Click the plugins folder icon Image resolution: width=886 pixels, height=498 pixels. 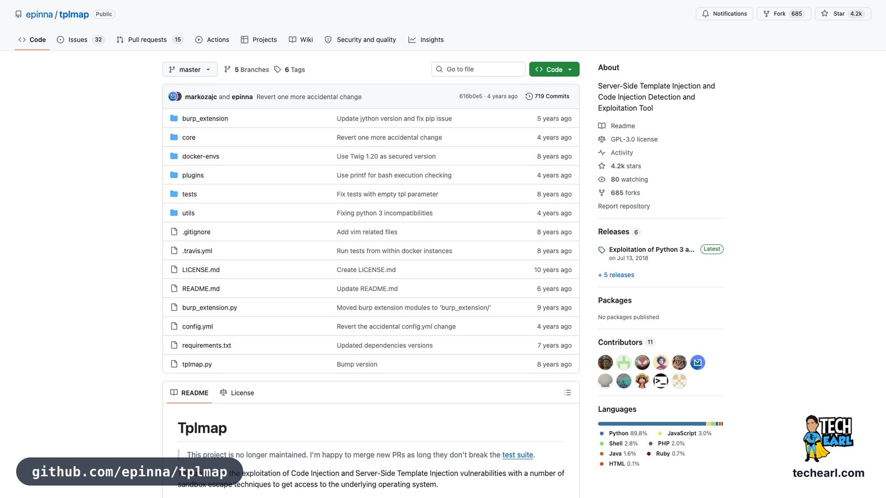[174, 175]
